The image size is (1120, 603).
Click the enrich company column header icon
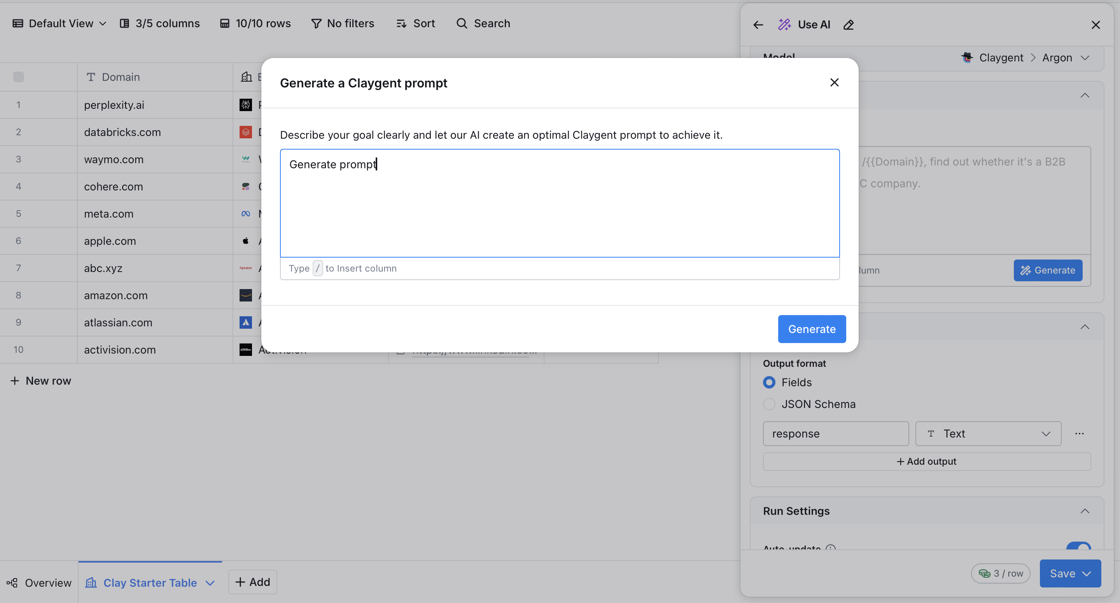click(246, 77)
